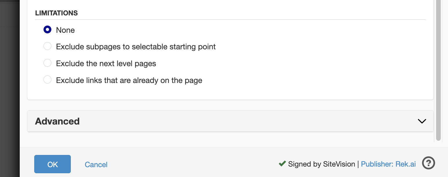Click the green signed checkmark icon
Viewport: 448px width, 177px height.
[x=282, y=164]
